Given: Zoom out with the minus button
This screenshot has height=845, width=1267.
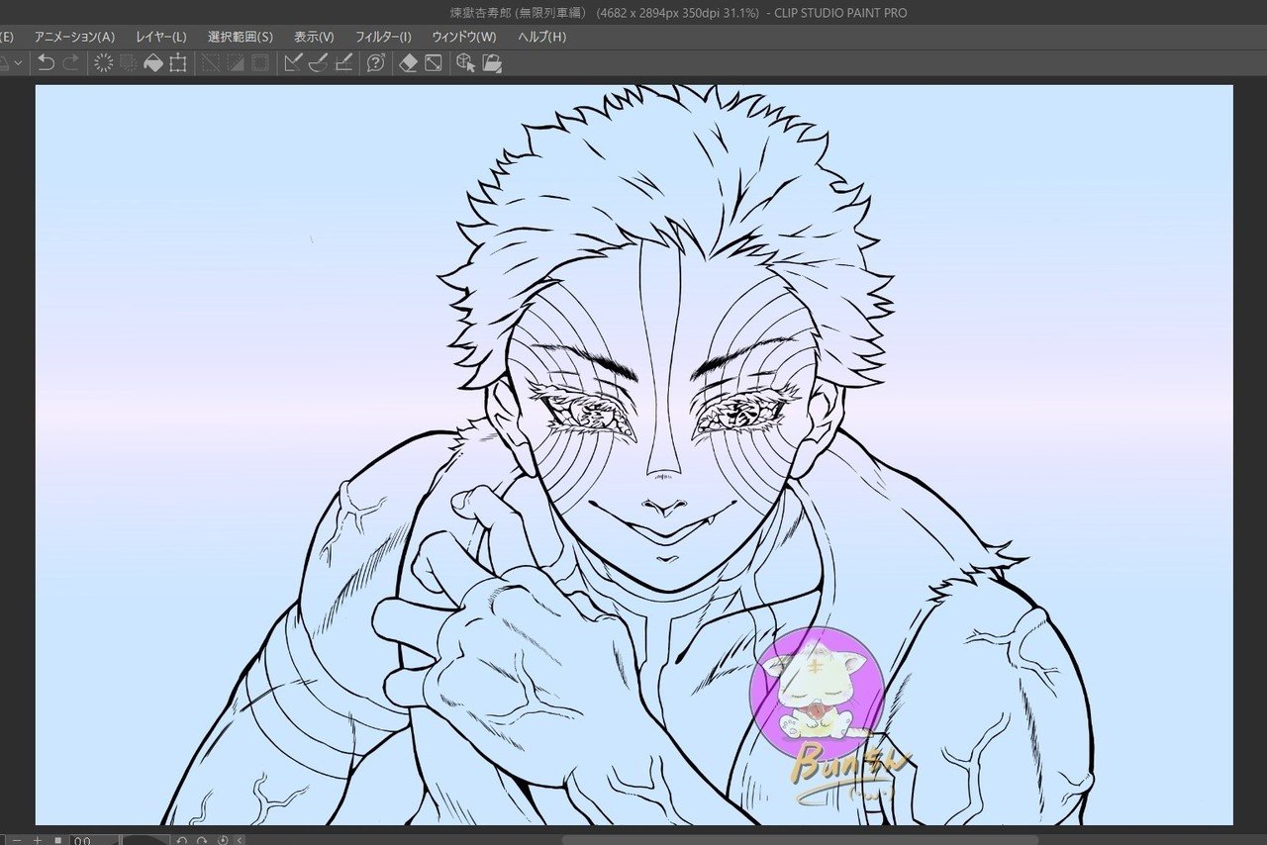Looking at the screenshot, I should [x=17, y=840].
